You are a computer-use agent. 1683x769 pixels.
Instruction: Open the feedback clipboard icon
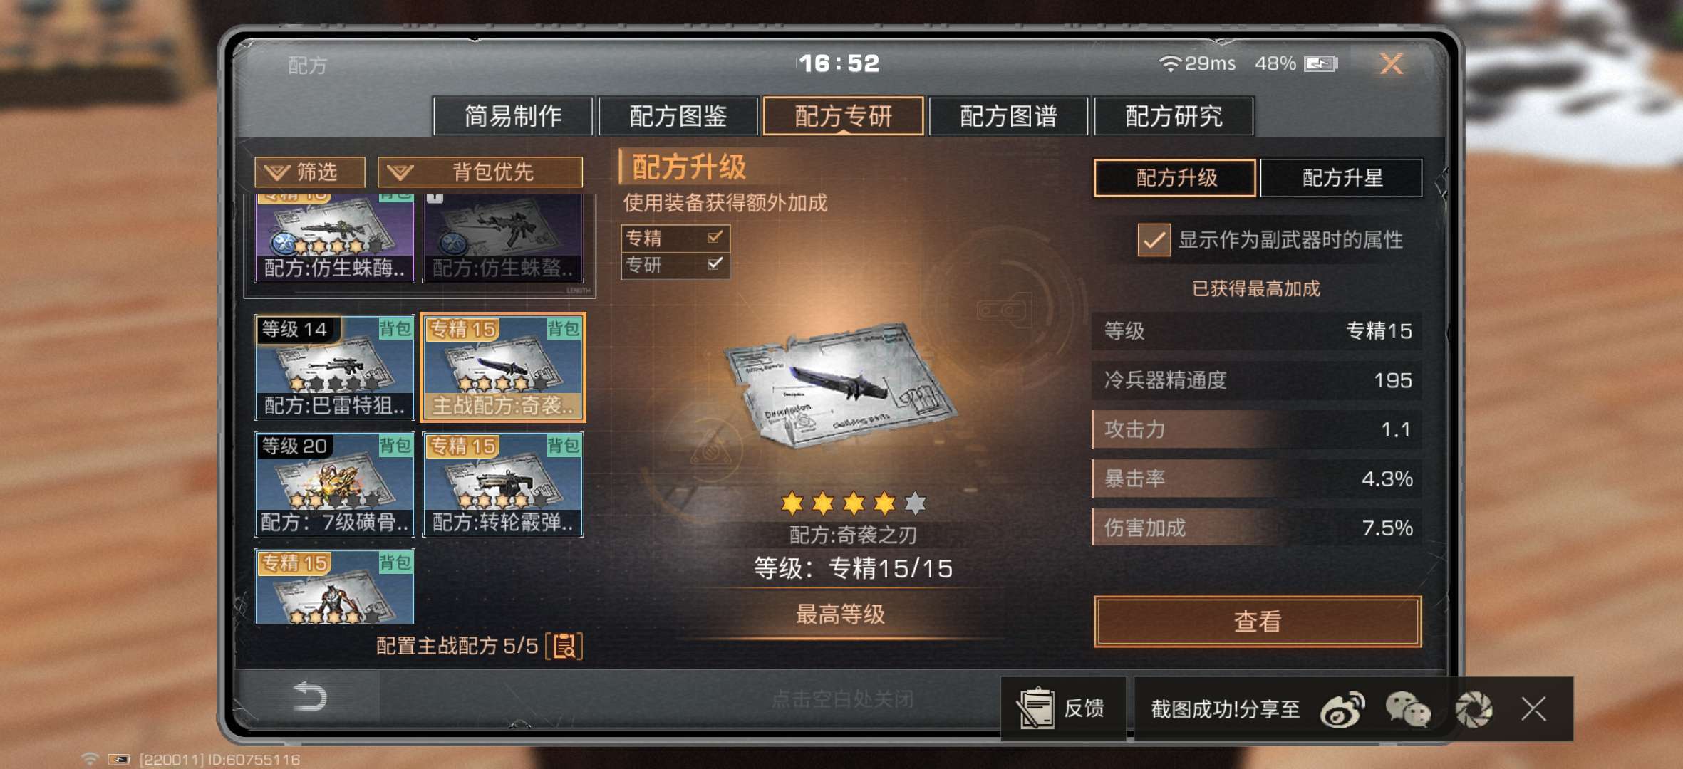pos(1036,708)
